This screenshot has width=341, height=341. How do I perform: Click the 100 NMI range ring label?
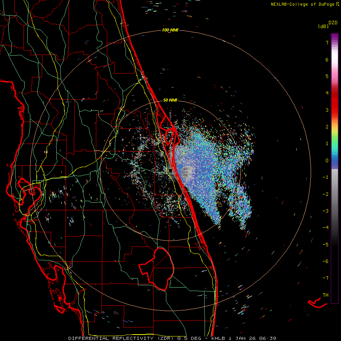point(170,30)
